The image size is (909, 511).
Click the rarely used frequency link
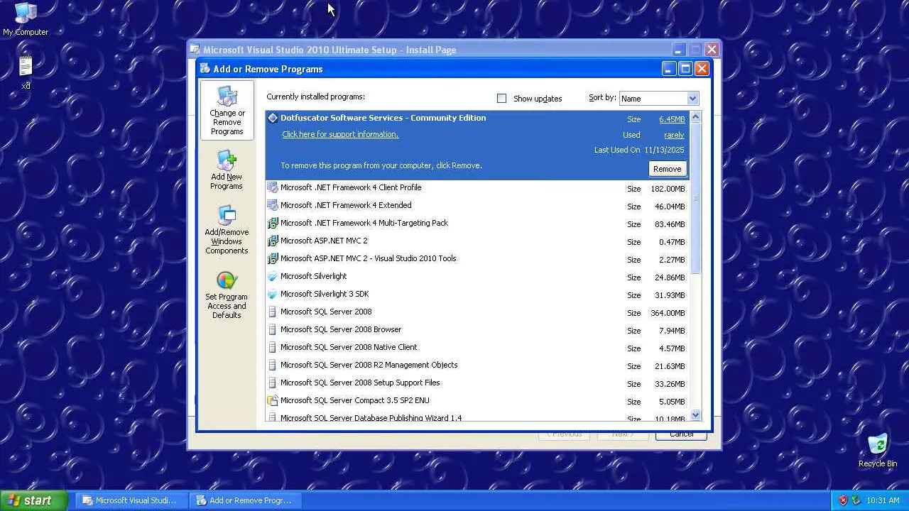[x=674, y=135]
